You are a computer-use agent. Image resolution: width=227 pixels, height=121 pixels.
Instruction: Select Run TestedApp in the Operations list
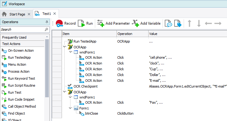(x=16, y=57)
